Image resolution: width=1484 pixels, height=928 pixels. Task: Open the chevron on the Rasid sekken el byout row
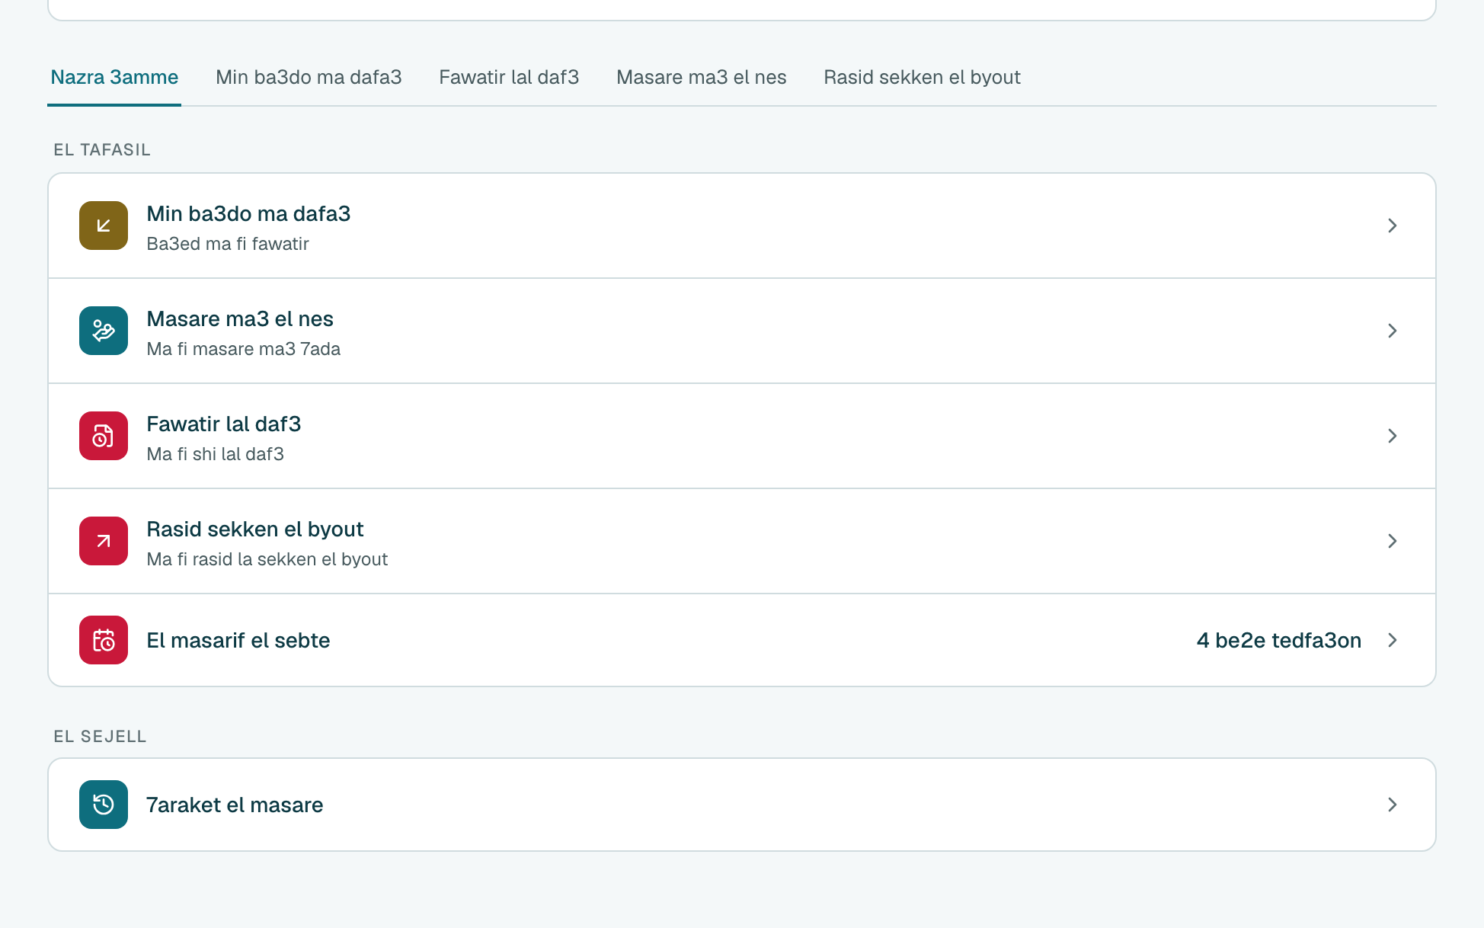1392,541
